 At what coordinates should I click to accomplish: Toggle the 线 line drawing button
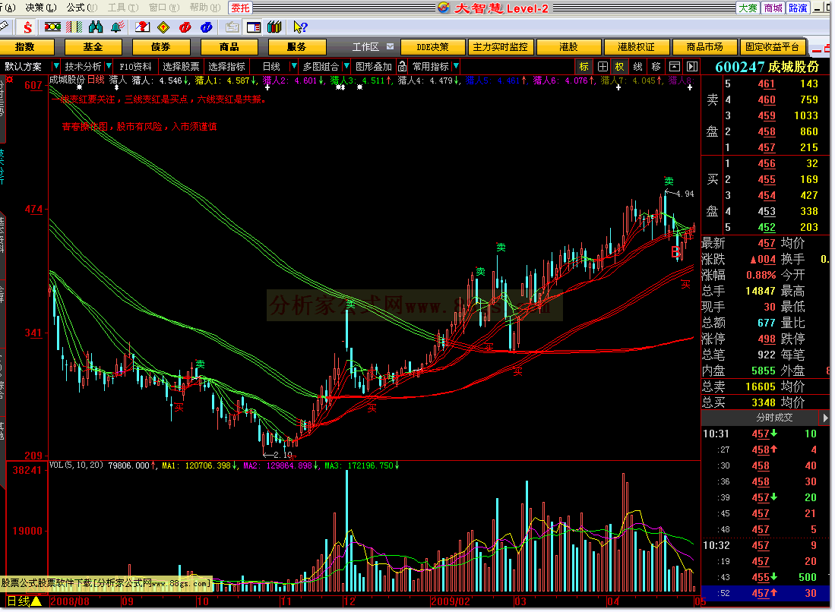coord(638,67)
